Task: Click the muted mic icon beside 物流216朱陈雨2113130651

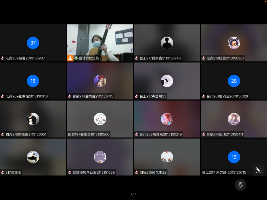Action: pos(3,134)
